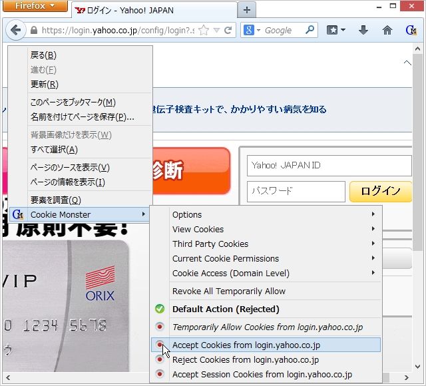Click Revoke All Temporarily Allow
Screen dimensions: 426x386
pyautogui.click(x=266, y=291)
